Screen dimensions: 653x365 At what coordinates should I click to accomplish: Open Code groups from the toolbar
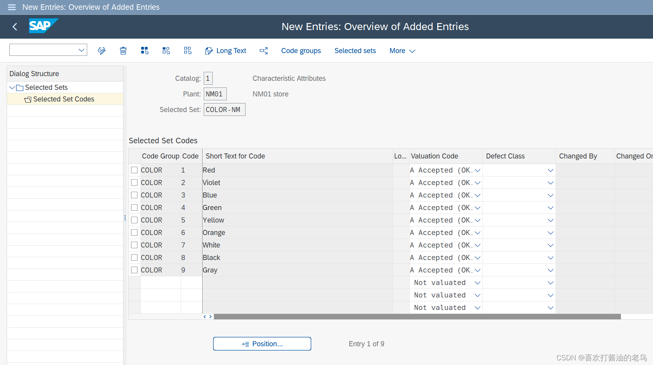point(301,50)
